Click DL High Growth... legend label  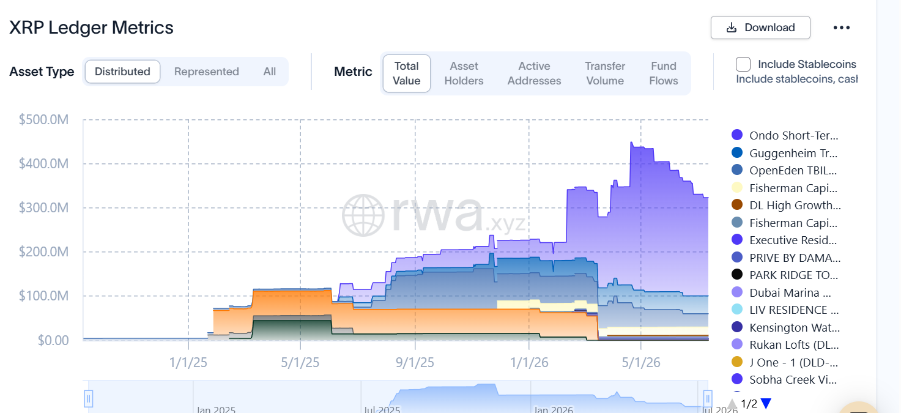tap(795, 206)
